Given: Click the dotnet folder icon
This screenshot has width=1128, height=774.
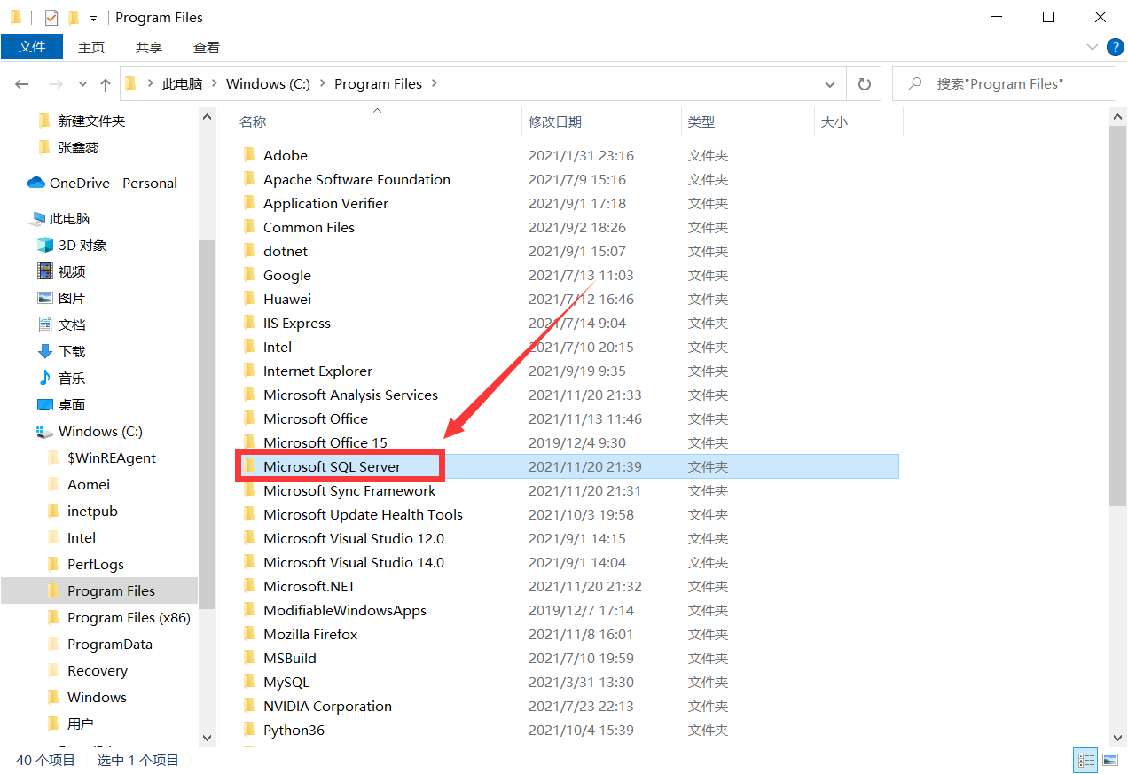Looking at the screenshot, I should pyautogui.click(x=249, y=251).
